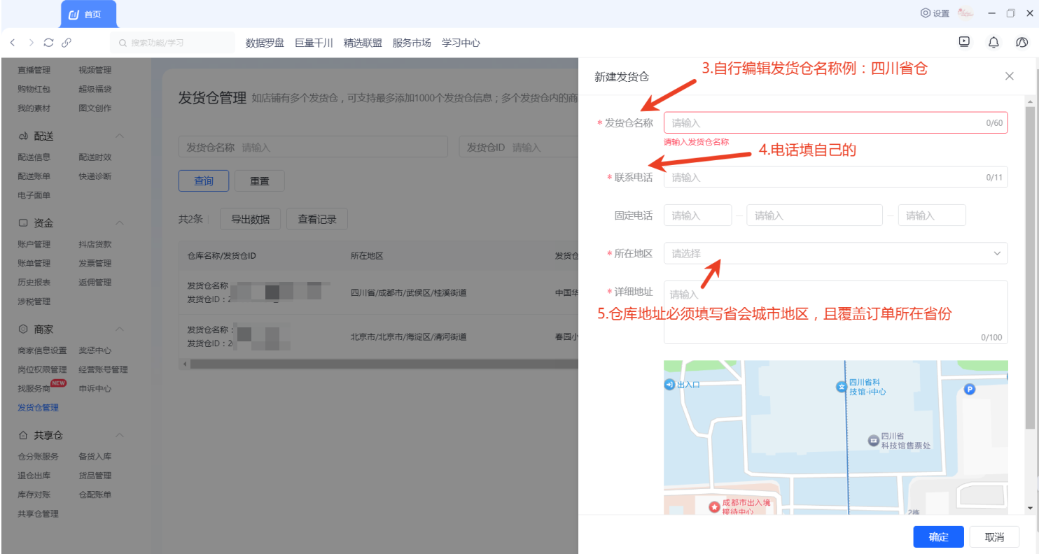
Task: Click the parking P marker on map
Action: (x=970, y=390)
